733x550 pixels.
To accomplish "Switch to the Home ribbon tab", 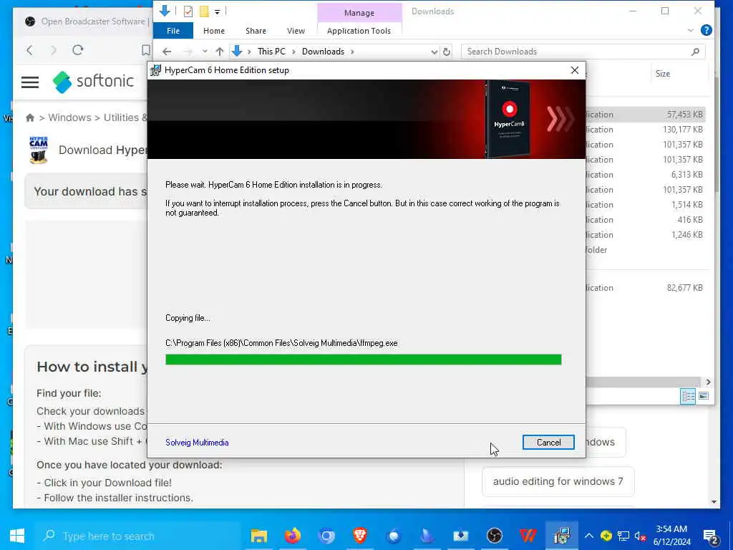I will (x=213, y=31).
